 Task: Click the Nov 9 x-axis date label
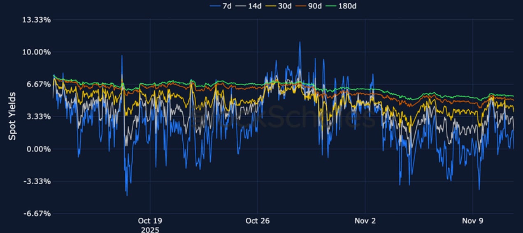click(472, 221)
